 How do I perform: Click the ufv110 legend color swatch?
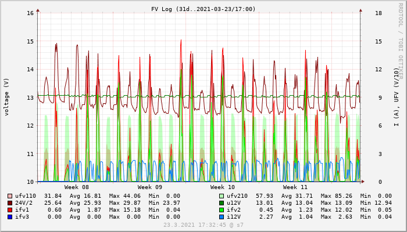tap(10, 196)
